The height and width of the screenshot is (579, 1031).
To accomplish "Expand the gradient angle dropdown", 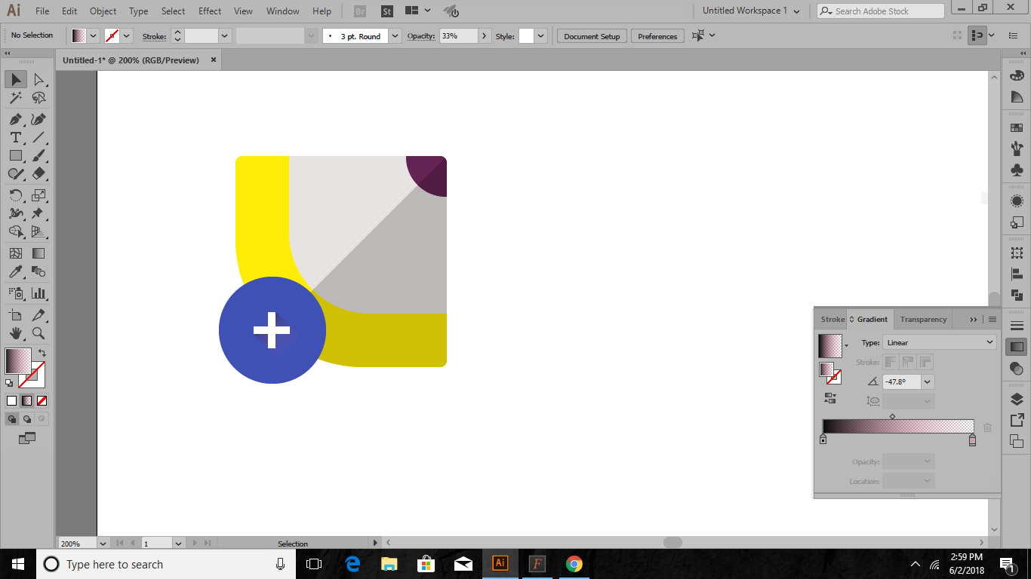I will pos(928,382).
